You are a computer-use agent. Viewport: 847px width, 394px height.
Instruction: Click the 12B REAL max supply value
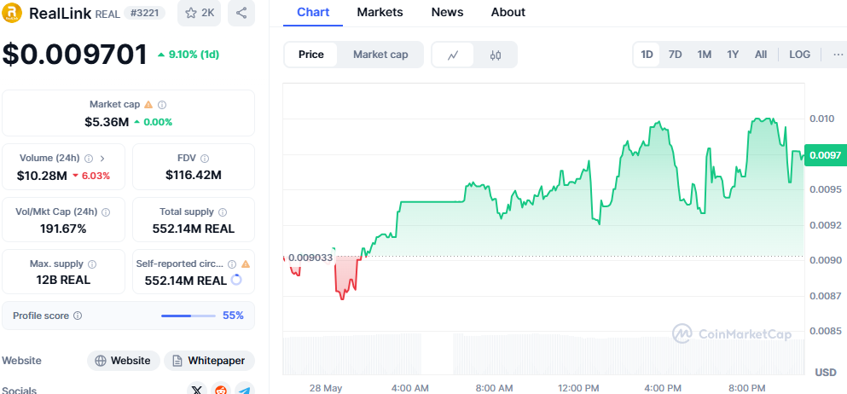[x=63, y=280]
